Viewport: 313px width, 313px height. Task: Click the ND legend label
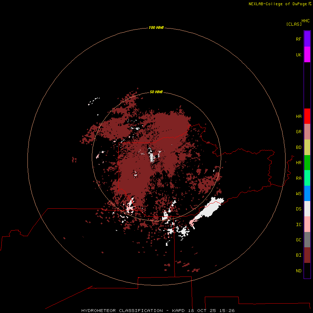[298, 271]
